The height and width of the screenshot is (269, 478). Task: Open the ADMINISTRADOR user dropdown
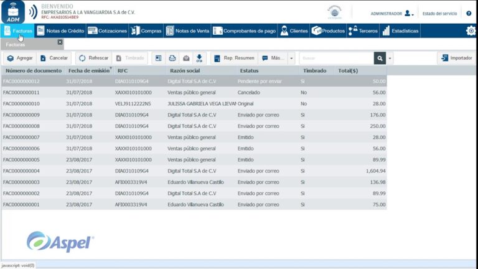pyautogui.click(x=392, y=14)
